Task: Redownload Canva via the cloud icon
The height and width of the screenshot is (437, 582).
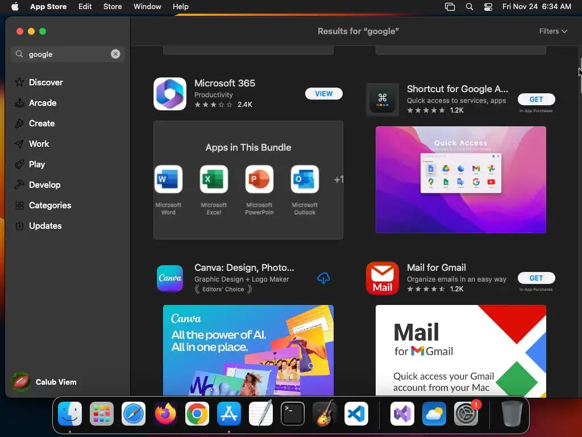Action: point(323,278)
